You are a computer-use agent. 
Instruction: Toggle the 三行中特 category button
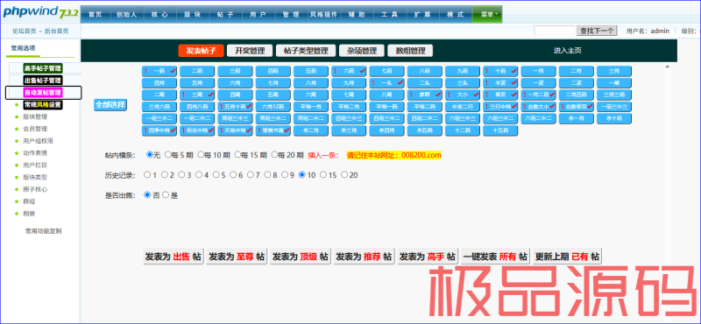tap(500, 107)
